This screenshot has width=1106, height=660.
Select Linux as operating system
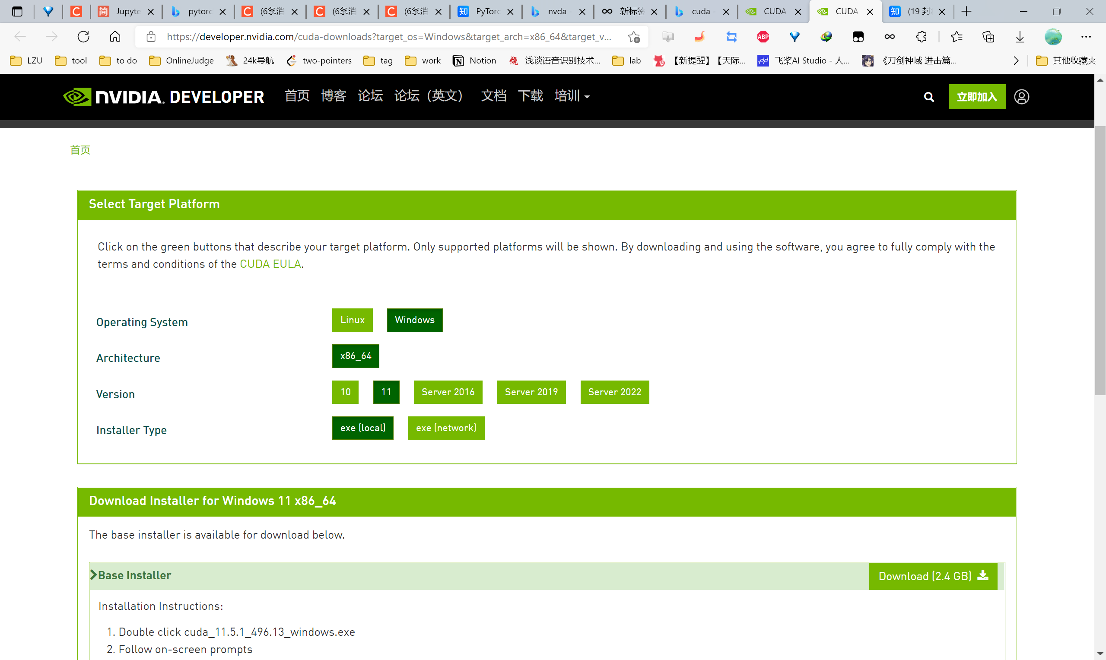(352, 320)
